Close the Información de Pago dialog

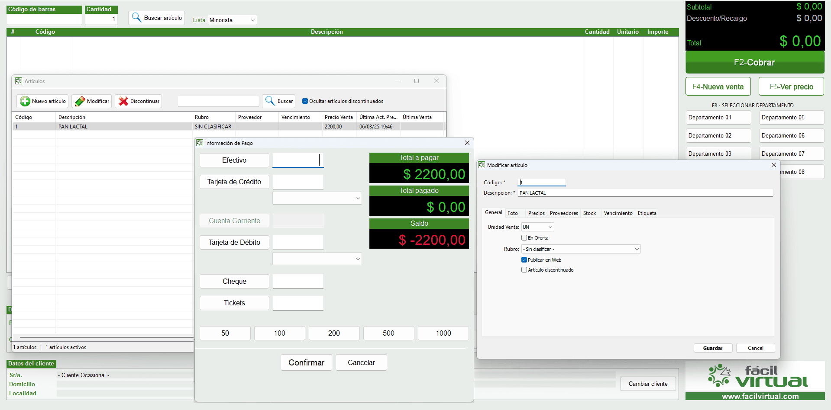[x=467, y=143]
